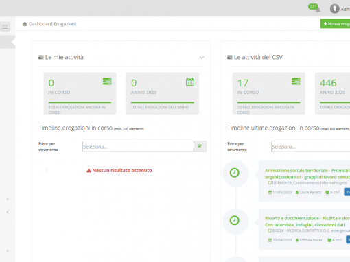
Task: Click the green checkmark filter button
Action: (200, 146)
